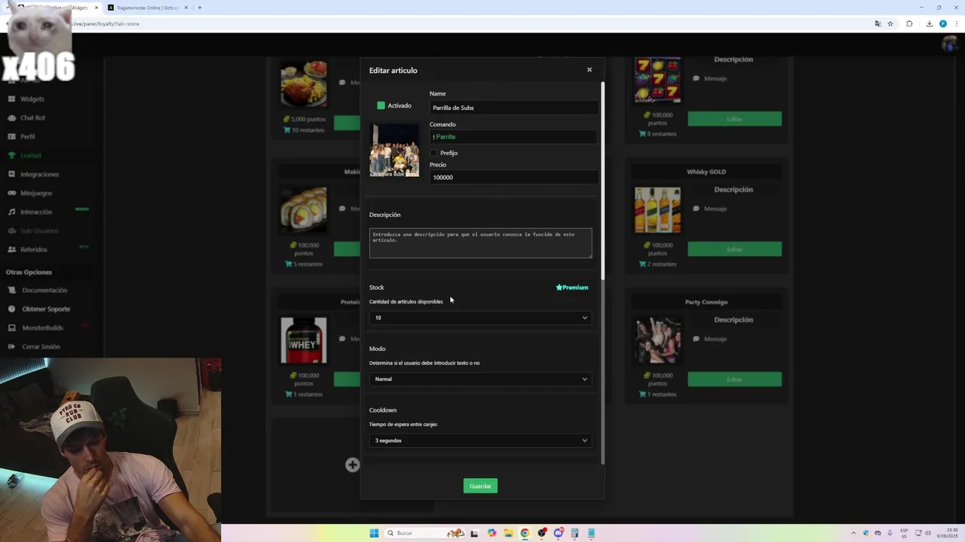965x542 pixels.
Task: Open the Cooldown dropdown showing 3 segundos
Action: tap(480, 440)
